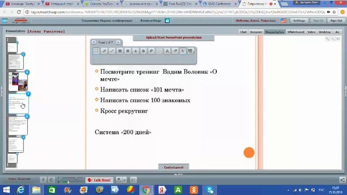
Task: Select the Pencil drawing tool
Action: coord(104,51)
